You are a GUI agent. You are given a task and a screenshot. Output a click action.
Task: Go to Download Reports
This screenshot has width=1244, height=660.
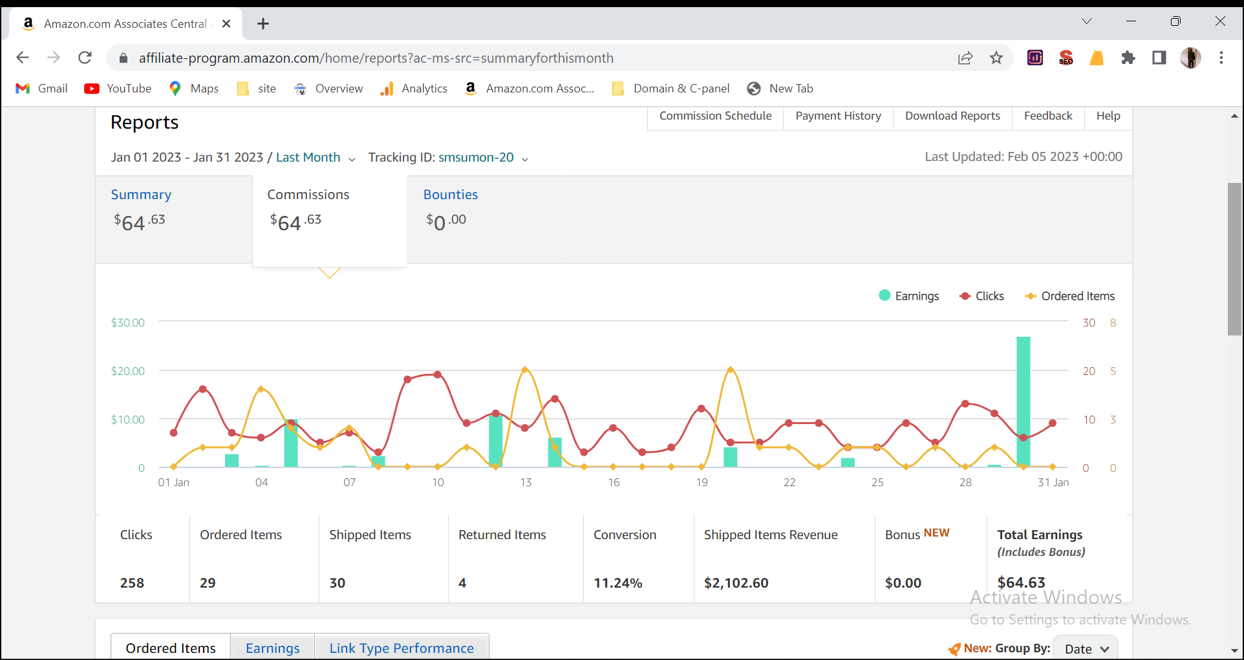click(x=952, y=116)
